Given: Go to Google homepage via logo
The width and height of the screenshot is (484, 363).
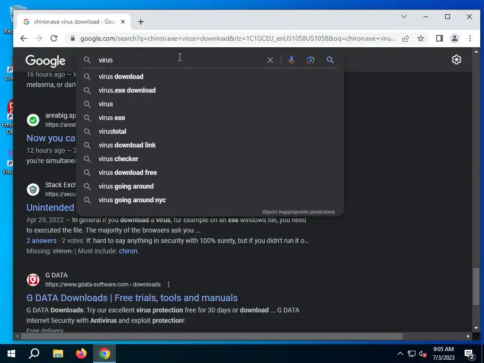Looking at the screenshot, I should [x=45, y=61].
